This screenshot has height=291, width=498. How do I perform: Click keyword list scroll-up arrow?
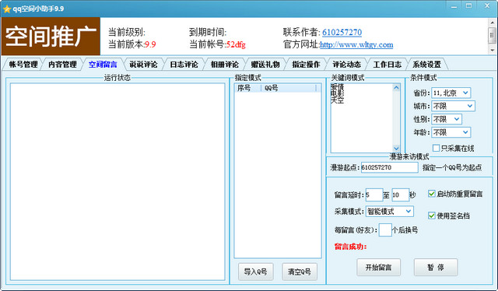(x=396, y=87)
